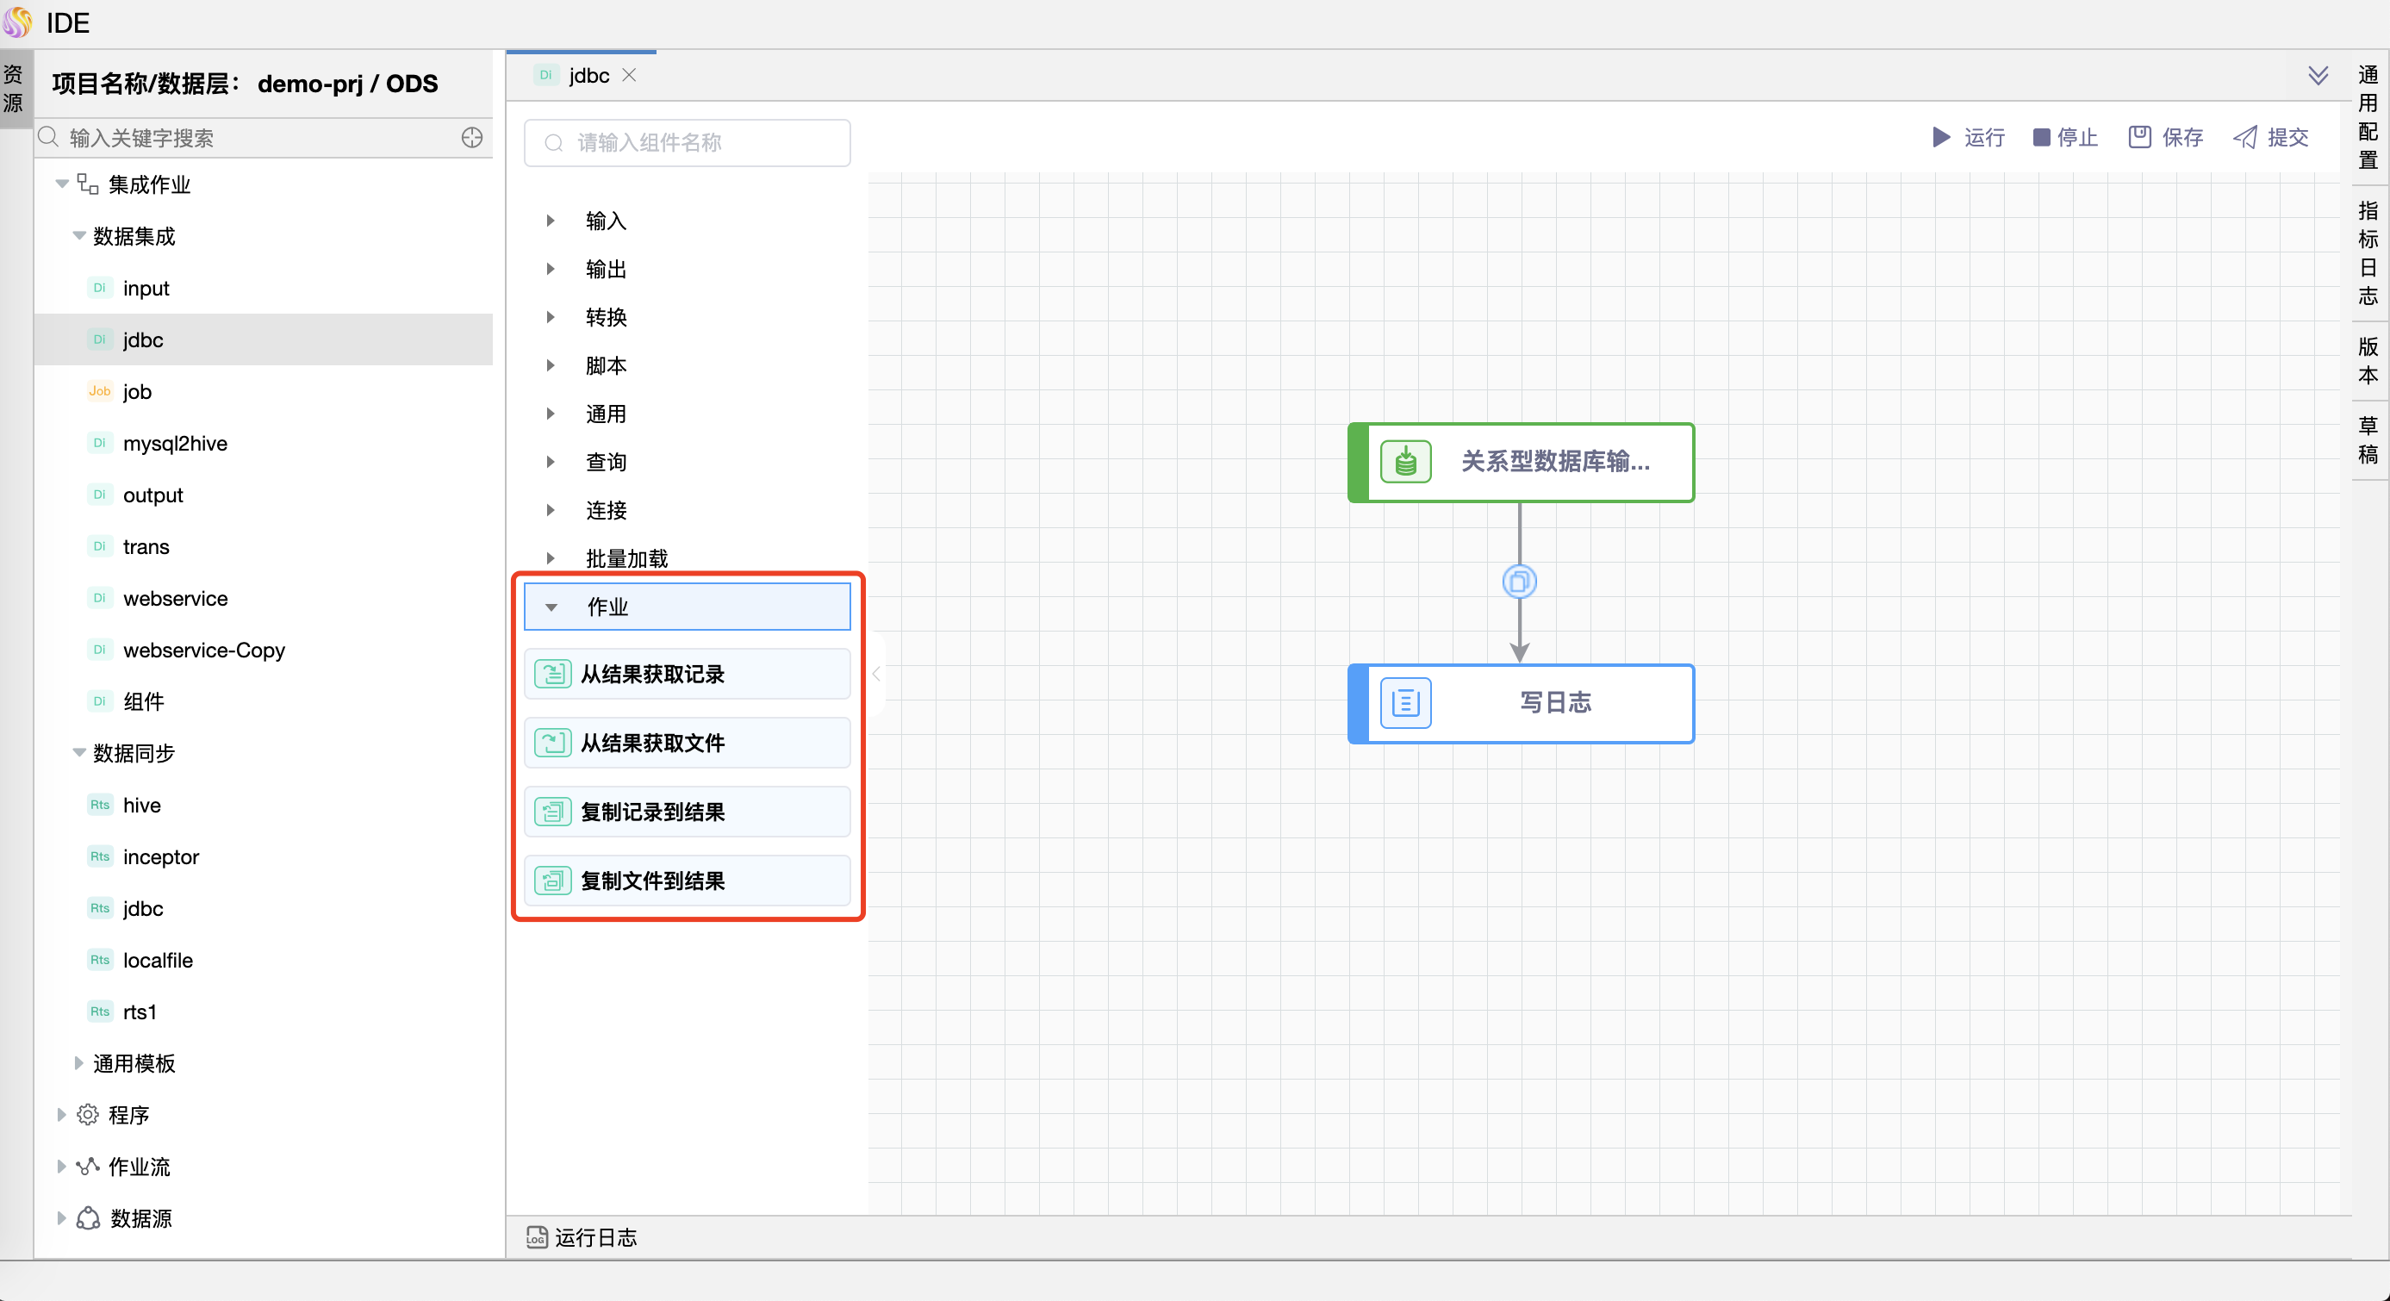
Task: Click the Submit (提交) paper plane icon
Action: (x=2245, y=137)
